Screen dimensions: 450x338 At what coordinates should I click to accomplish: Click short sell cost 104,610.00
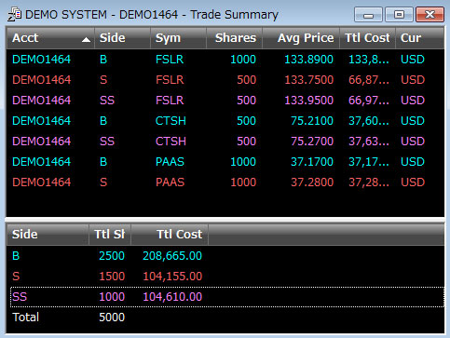click(x=172, y=297)
